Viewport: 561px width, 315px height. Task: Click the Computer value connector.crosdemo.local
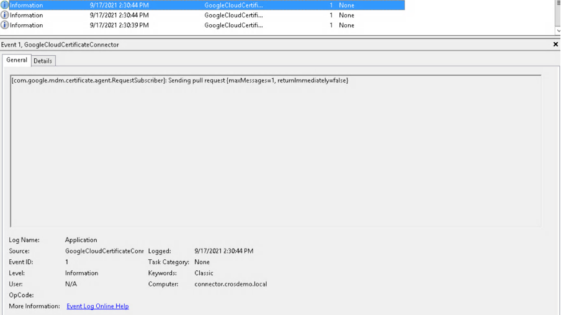point(230,284)
